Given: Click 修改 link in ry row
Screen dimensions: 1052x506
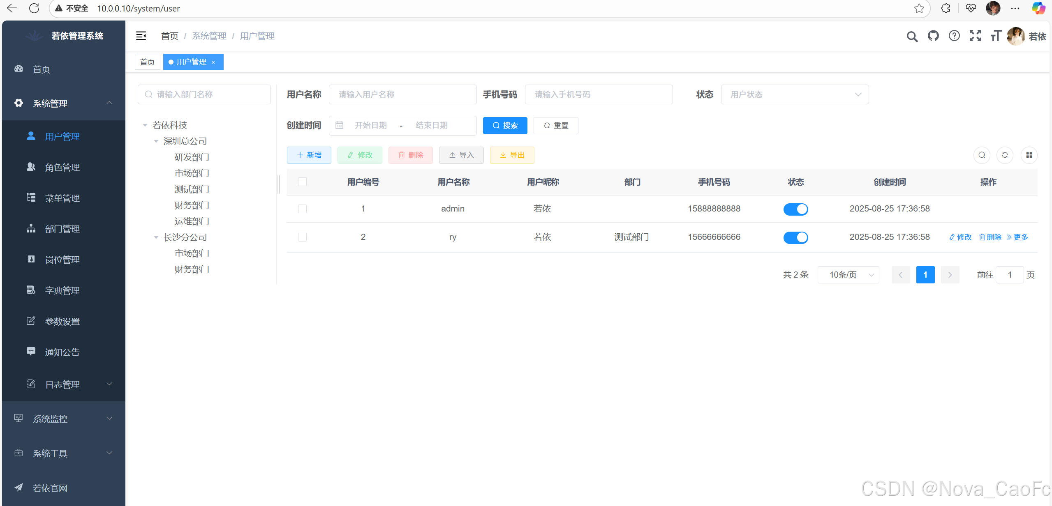Looking at the screenshot, I should [960, 237].
